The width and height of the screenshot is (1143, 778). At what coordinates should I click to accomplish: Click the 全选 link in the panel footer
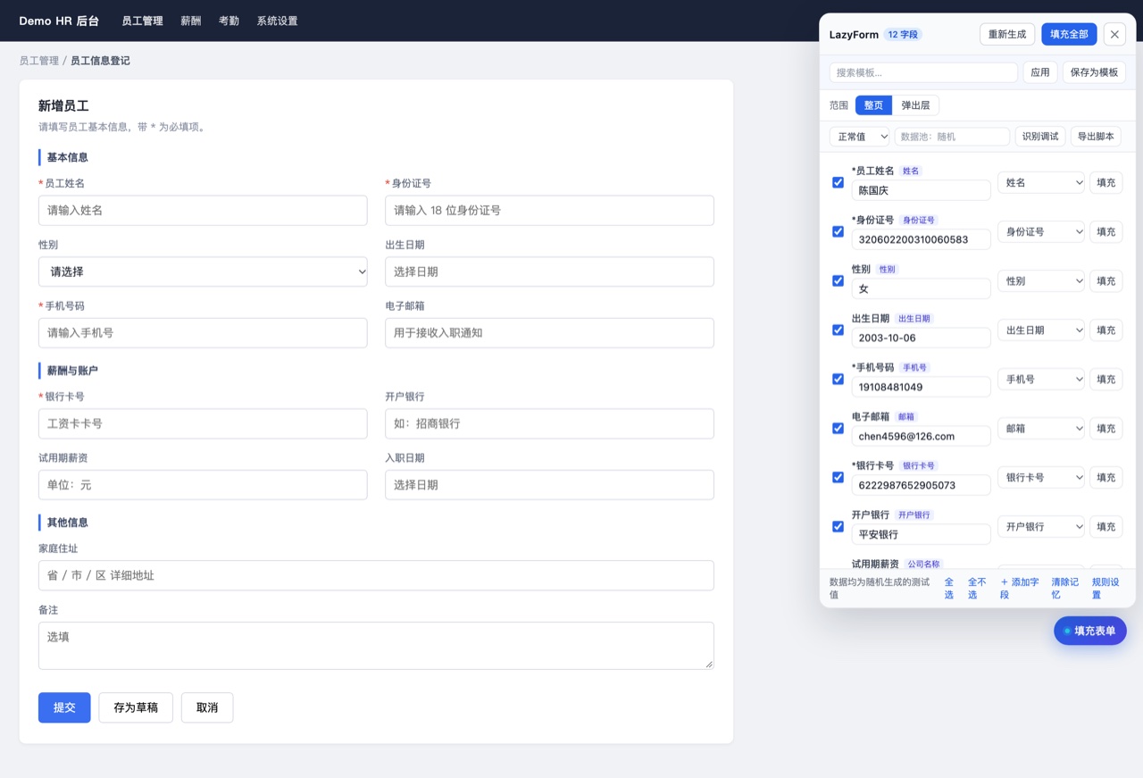(949, 588)
